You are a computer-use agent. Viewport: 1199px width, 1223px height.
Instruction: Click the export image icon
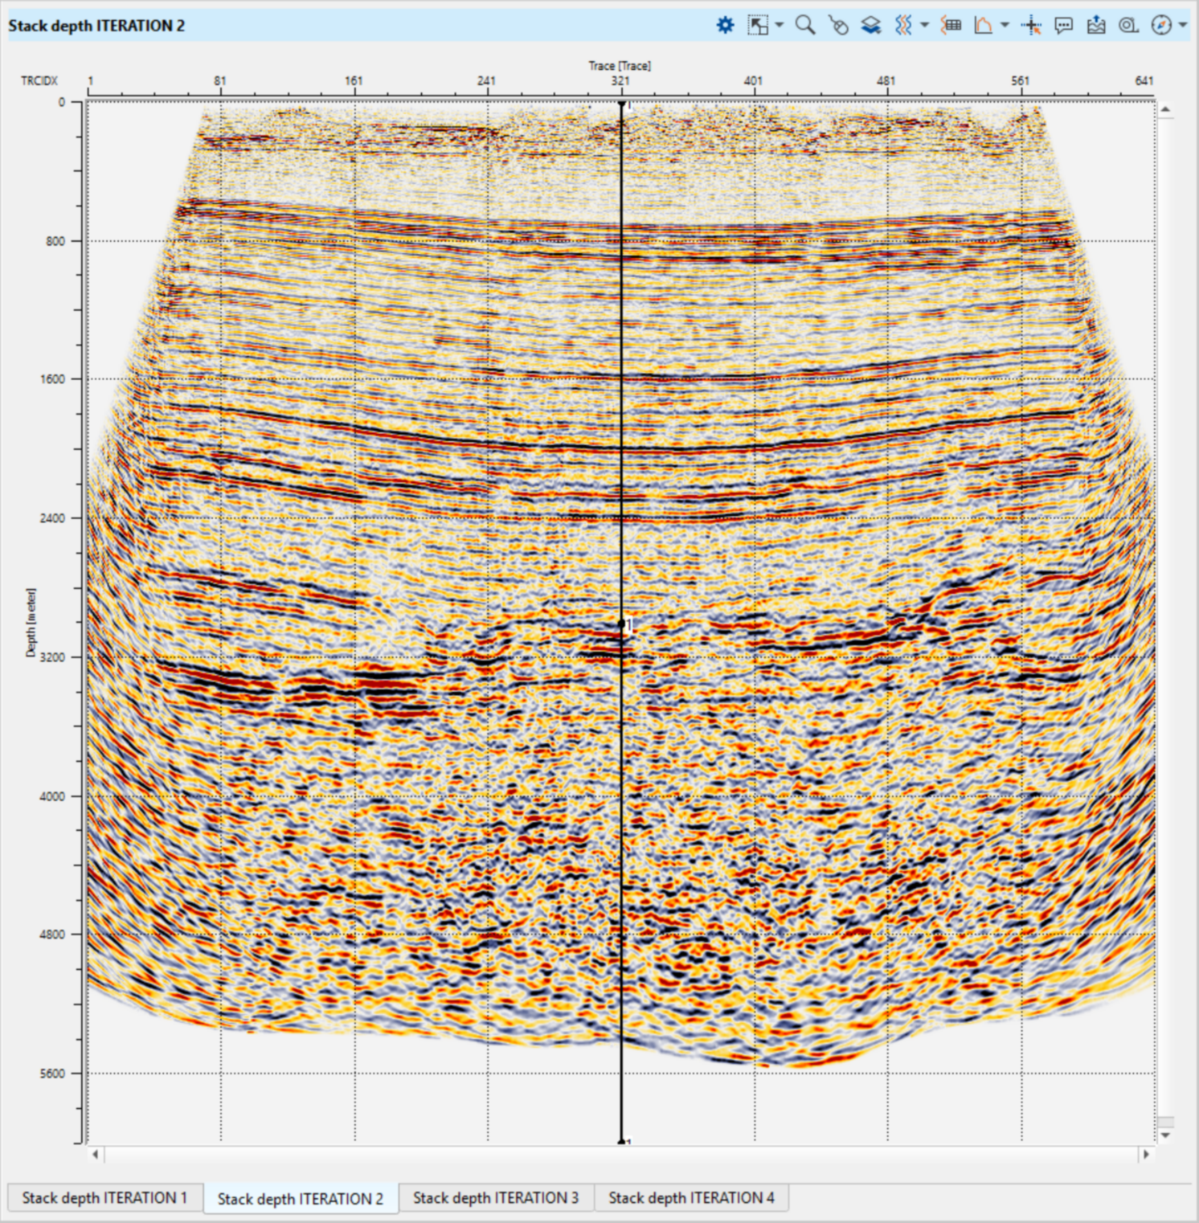pos(1096,26)
